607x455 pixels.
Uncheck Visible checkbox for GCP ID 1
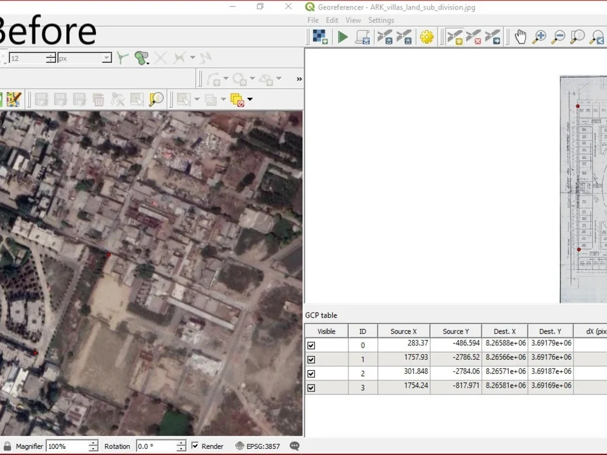pyautogui.click(x=311, y=359)
